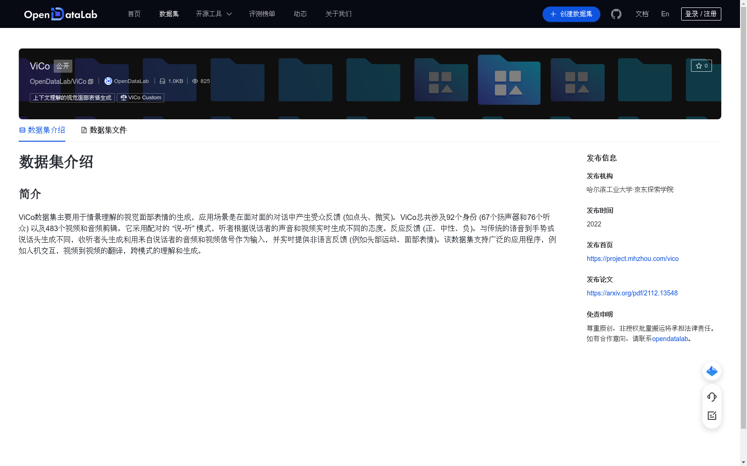
Task: Click the 登录/注册 button
Action: click(700, 14)
